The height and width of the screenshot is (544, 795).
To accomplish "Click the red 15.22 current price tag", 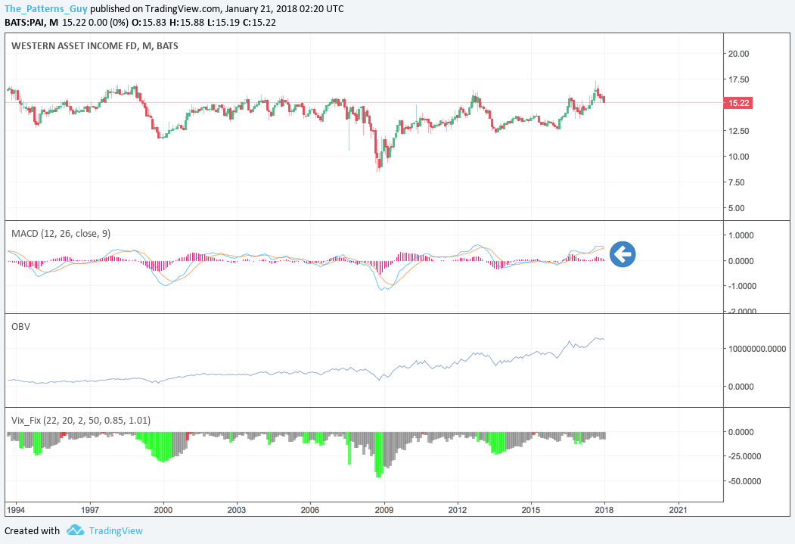I will pyautogui.click(x=738, y=103).
